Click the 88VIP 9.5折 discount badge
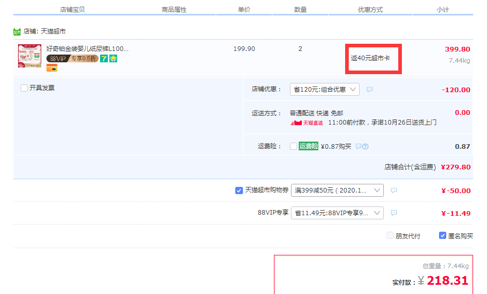487x294 pixels. (72, 58)
